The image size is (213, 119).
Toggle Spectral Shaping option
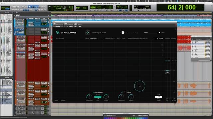170,39
